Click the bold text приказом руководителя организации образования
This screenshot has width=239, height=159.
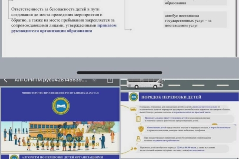pos(64,28)
